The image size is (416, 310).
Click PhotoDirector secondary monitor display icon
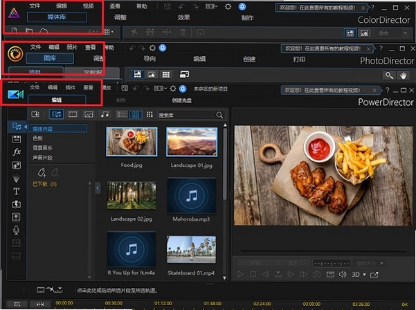pos(184,74)
